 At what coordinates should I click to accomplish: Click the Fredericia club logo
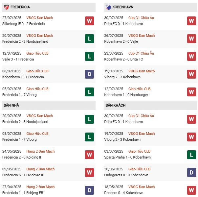(6, 7)
